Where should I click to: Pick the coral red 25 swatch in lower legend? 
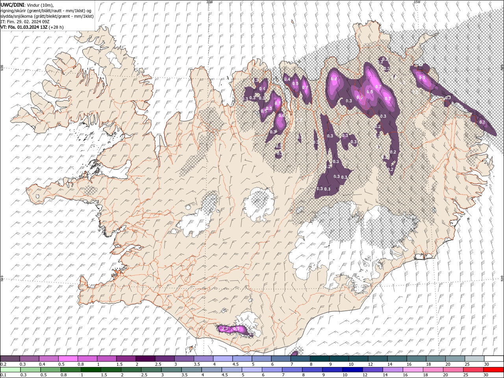tap(473, 370)
